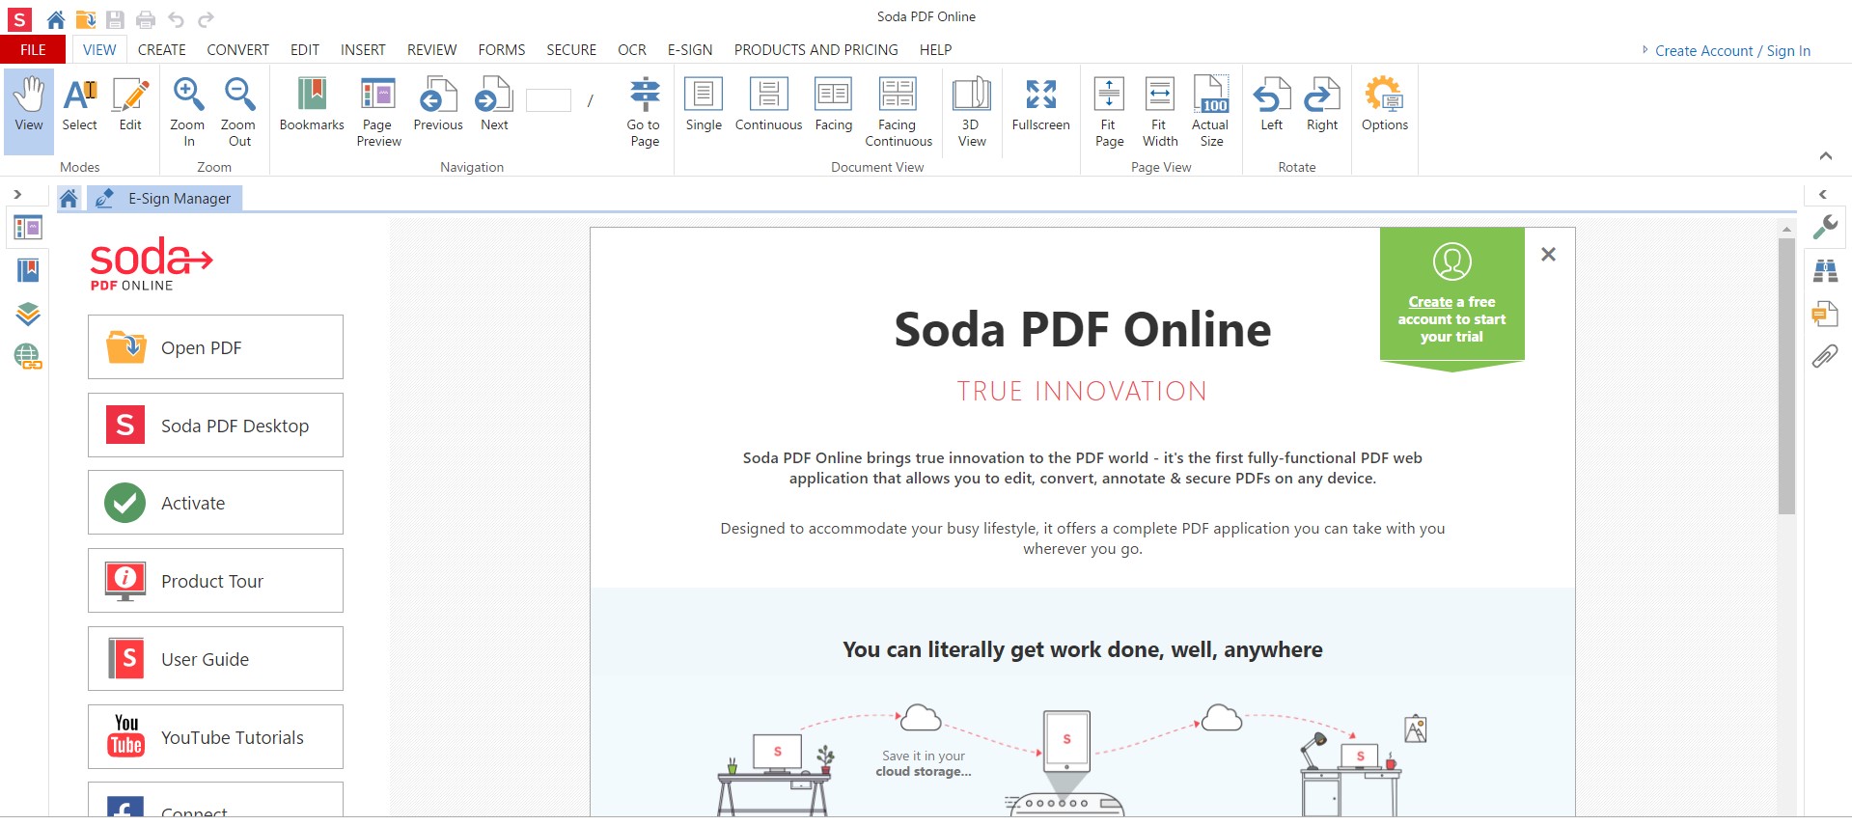Image resolution: width=1852 pixels, height=825 pixels.
Task: Click the page number input field
Action: (x=548, y=100)
